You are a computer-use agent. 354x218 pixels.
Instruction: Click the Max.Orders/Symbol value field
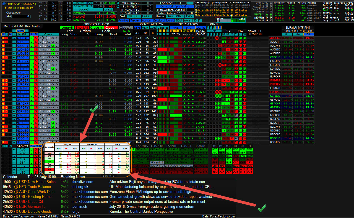(191, 10)
